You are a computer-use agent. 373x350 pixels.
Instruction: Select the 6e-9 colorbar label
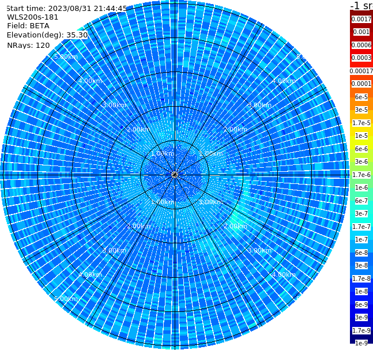(361, 304)
